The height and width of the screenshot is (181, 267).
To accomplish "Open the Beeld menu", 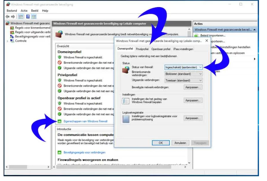I will (34, 11).
